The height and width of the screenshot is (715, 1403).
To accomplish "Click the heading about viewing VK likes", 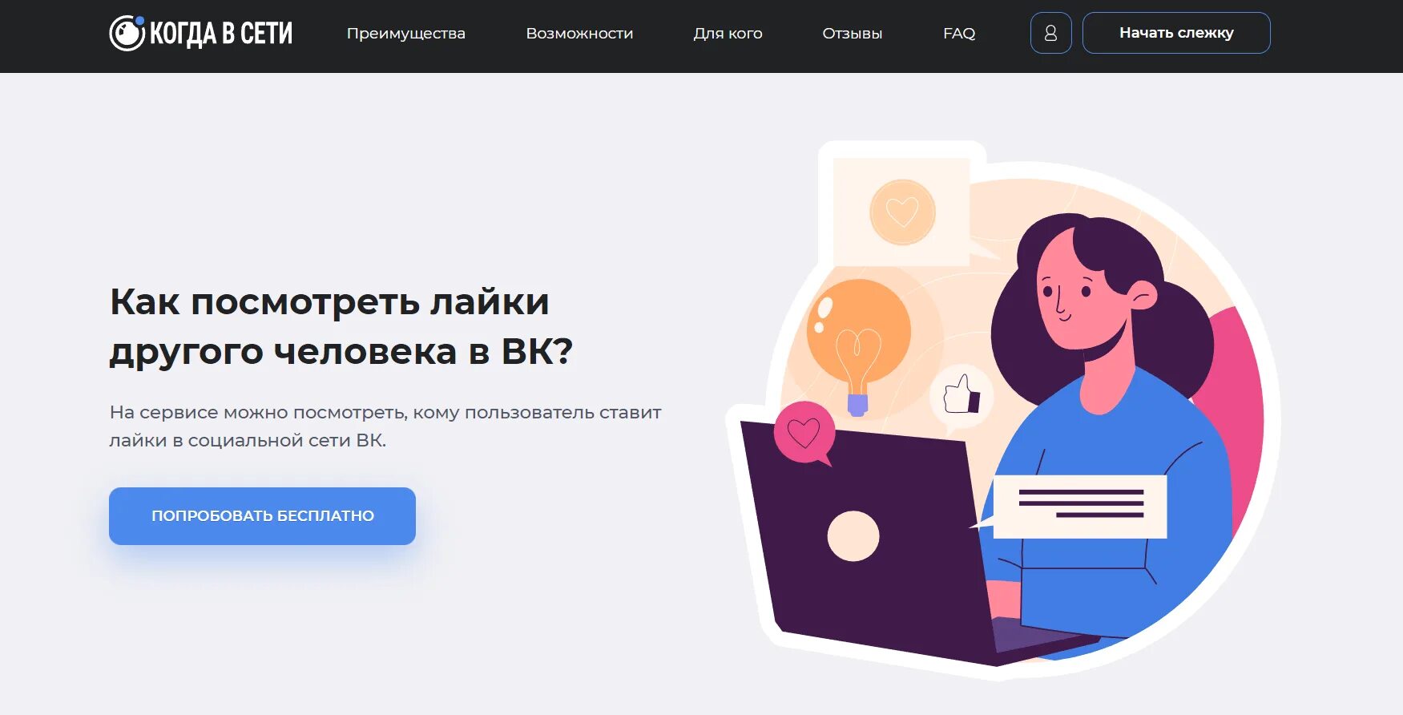I will [341, 326].
